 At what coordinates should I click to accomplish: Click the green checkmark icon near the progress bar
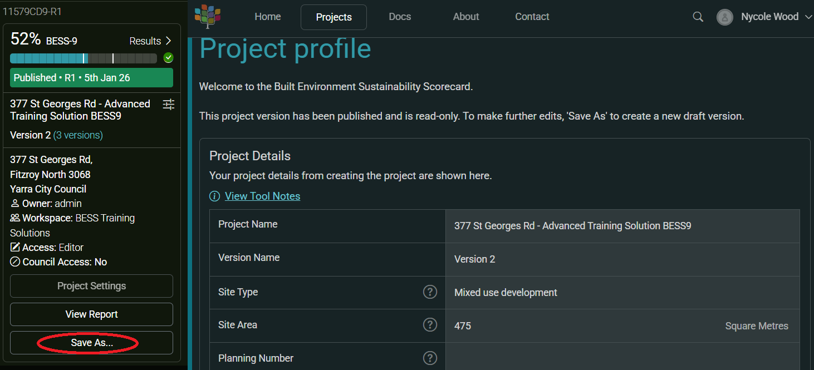(168, 57)
